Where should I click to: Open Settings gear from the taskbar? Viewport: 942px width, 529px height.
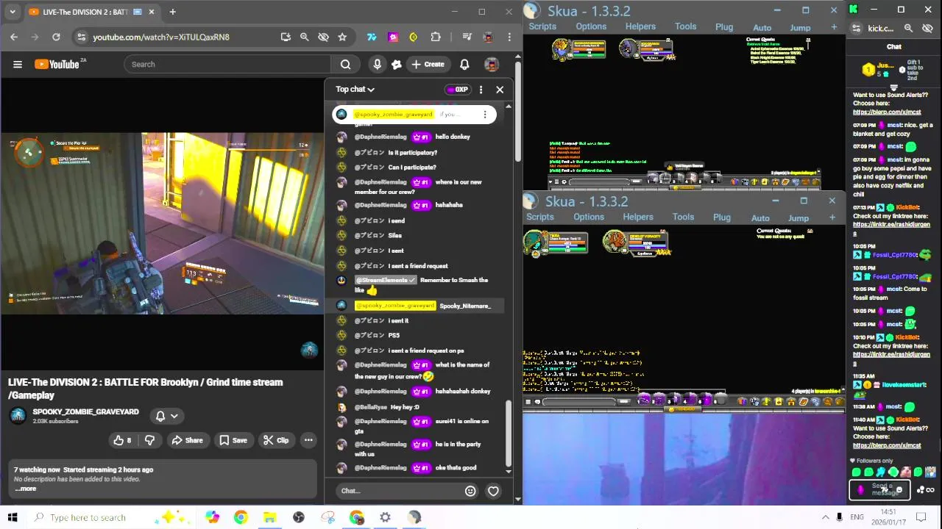pos(385,517)
